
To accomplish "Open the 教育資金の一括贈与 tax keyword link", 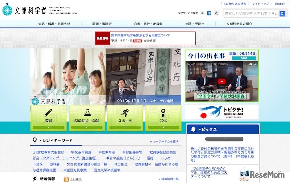I will (x=157, y=164).
